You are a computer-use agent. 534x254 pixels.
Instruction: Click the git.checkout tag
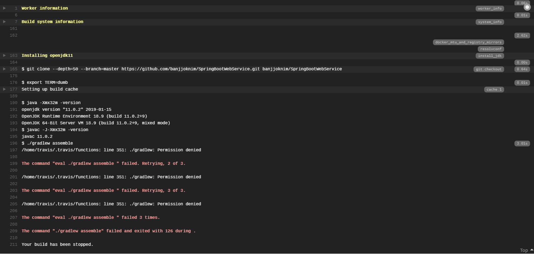click(x=488, y=69)
